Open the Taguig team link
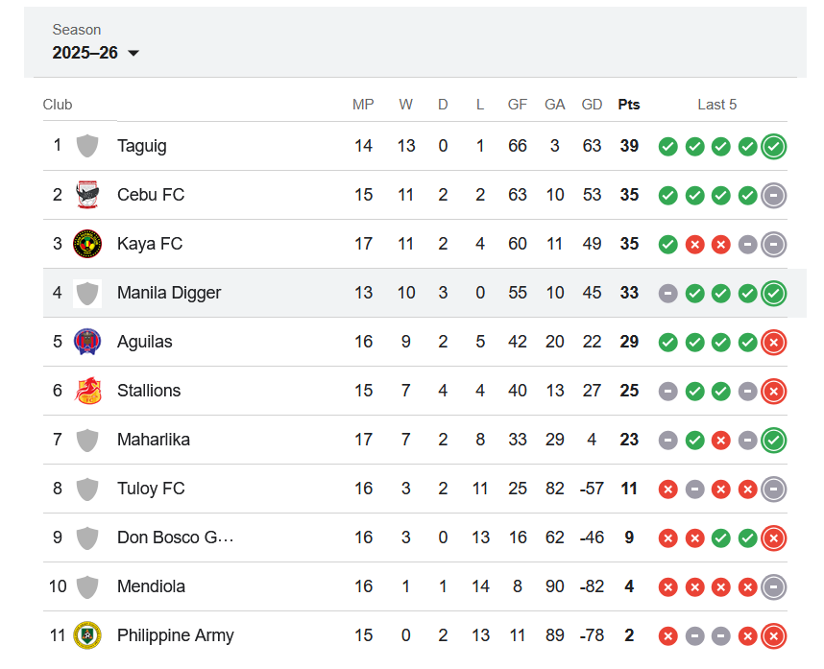 pos(142,146)
